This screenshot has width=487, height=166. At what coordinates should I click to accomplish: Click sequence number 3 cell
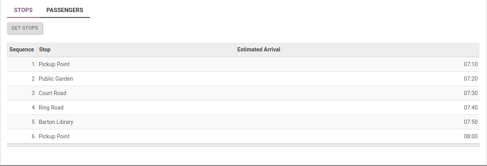click(x=33, y=93)
